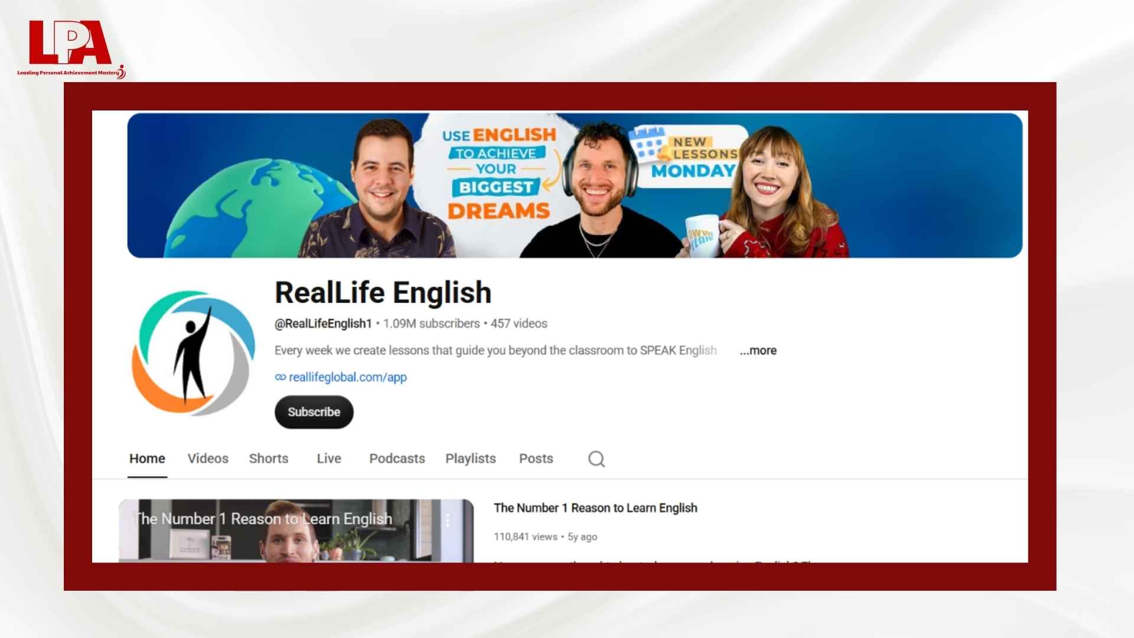This screenshot has height=638, width=1134.
Task: Click the Subscribe button
Action: click(x=314, y=412)
